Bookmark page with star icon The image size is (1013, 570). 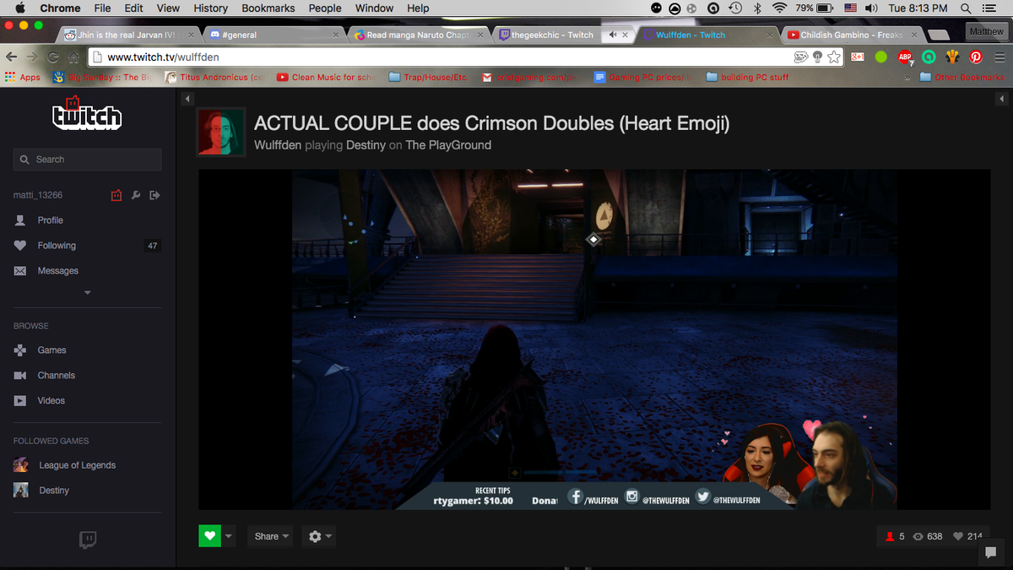[x=834, y=57]
